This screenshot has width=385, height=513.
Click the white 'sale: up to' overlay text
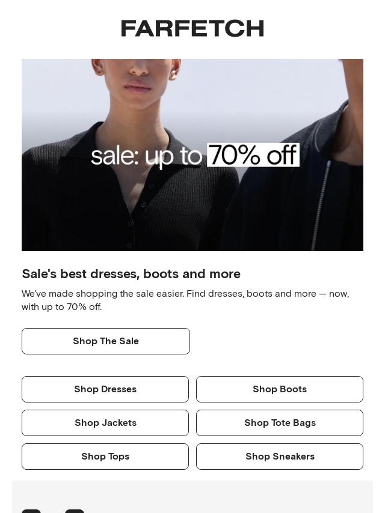point(146,156)
